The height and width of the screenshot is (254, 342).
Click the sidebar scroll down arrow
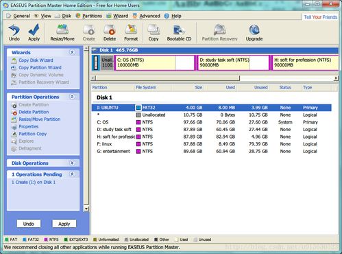[x=86, y=209]
